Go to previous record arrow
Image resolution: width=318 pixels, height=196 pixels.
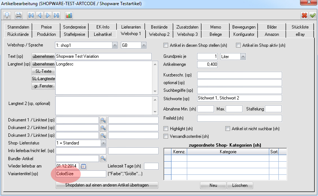coord(40,15)
